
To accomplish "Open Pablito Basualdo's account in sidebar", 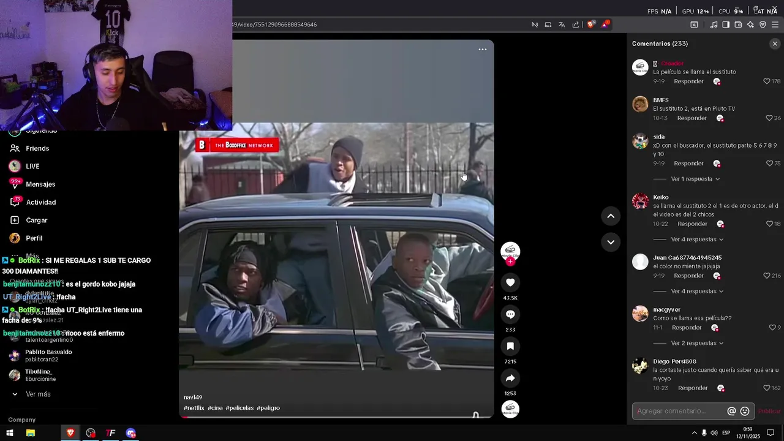I will (40, 356).
